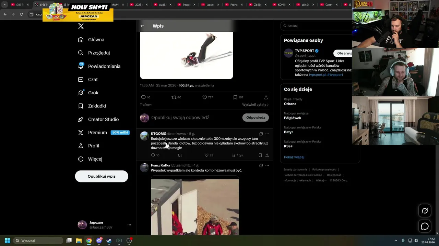Open Zasady użytkowania footer link

tap(295, 169)
